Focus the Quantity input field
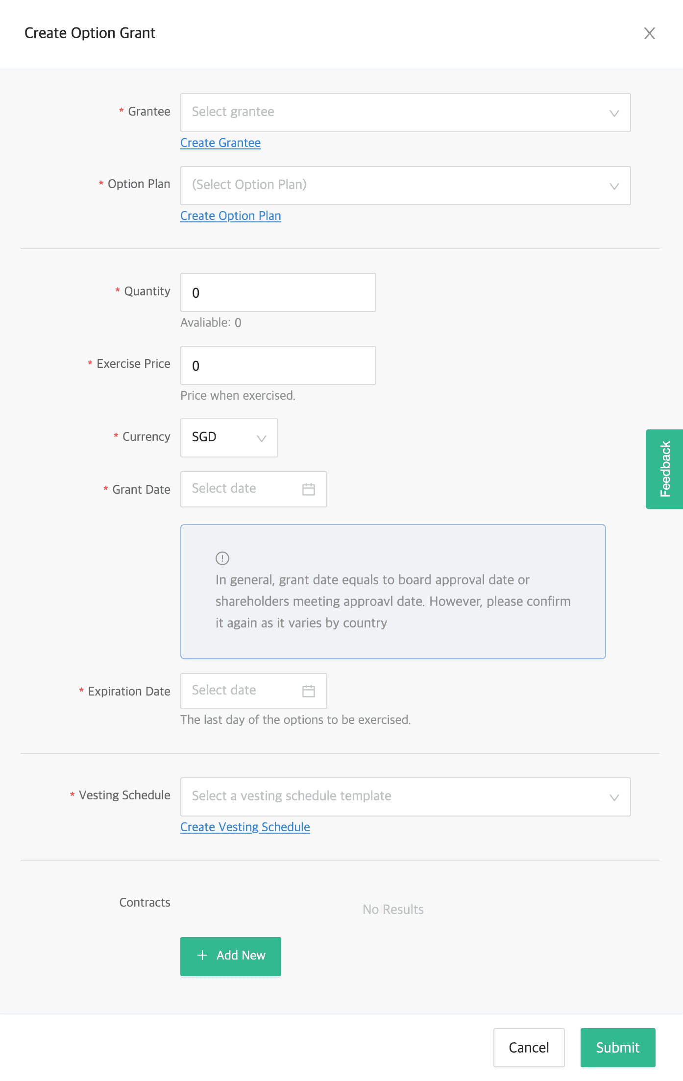The width and height of the screenshot is (683, 1081). pos(278,292)
